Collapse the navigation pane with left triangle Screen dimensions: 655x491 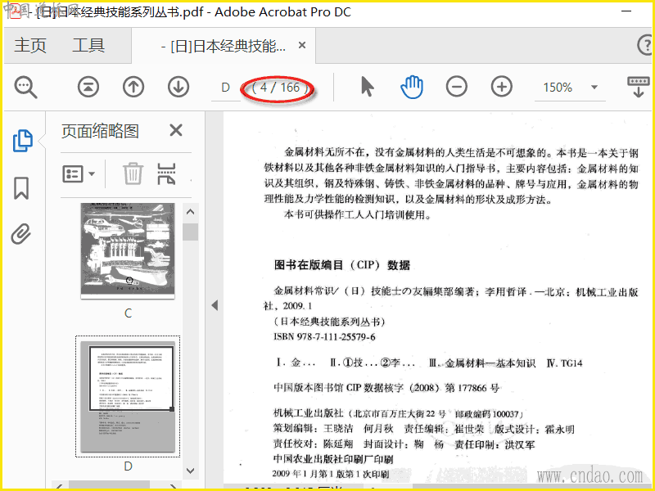pos(215,305)
